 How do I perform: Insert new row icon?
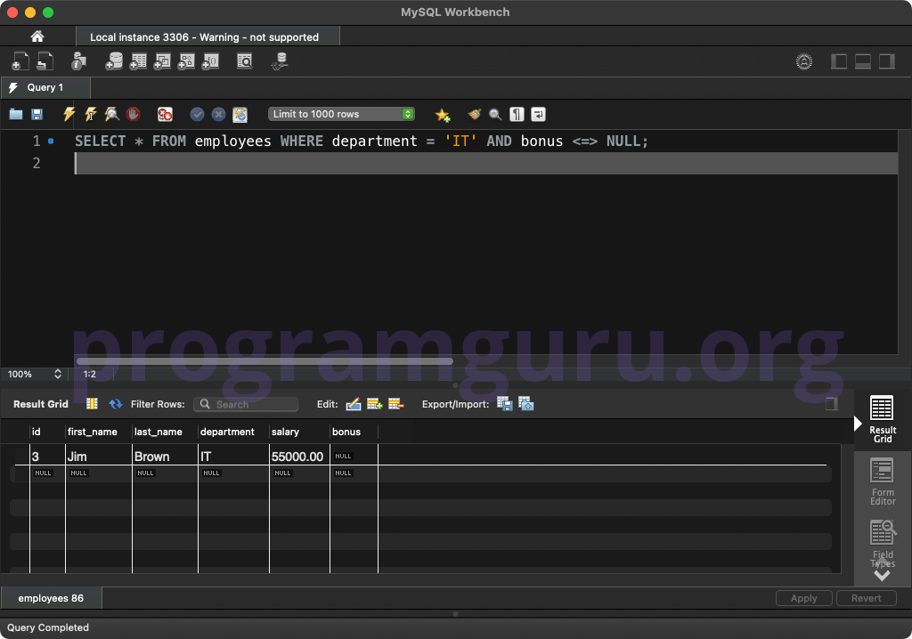tap(375, 403)
